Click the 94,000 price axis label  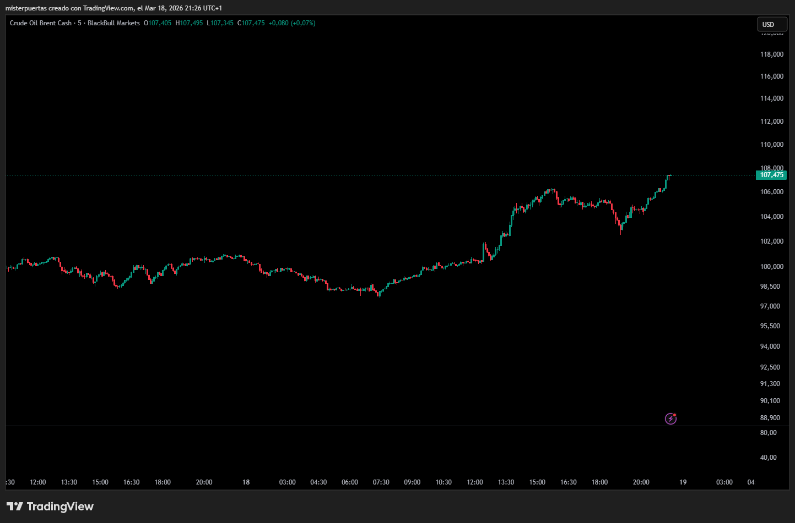(770, 346)
